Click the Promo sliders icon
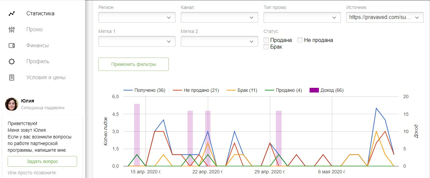 [x=12, y=30]
